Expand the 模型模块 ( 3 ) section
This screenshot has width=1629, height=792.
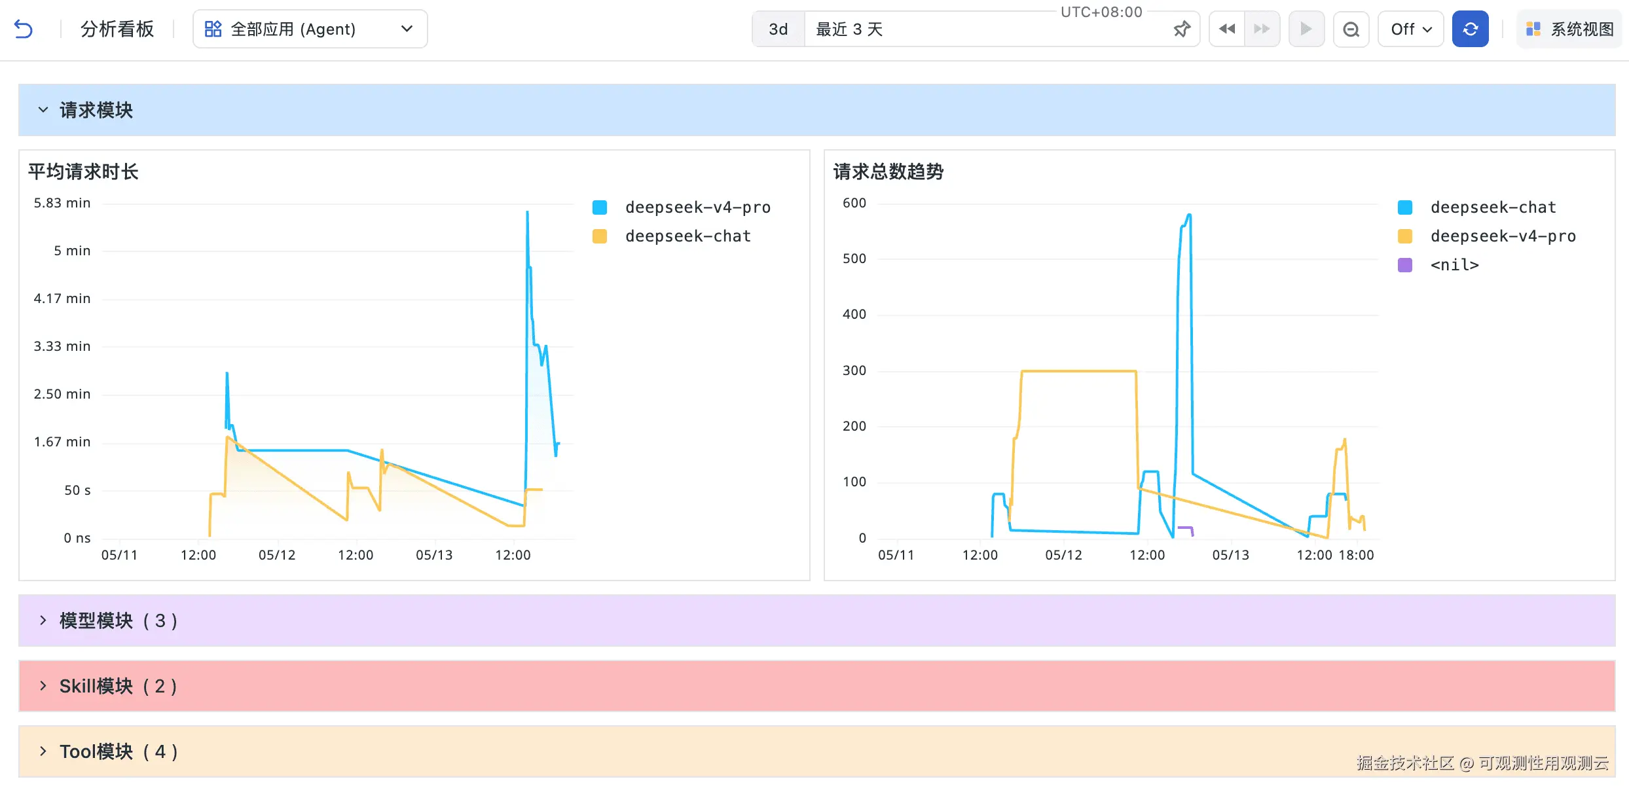43,621
